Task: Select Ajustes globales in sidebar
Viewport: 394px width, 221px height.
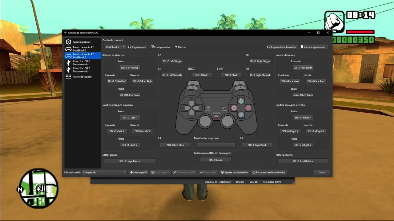Action: click(83, 42)
